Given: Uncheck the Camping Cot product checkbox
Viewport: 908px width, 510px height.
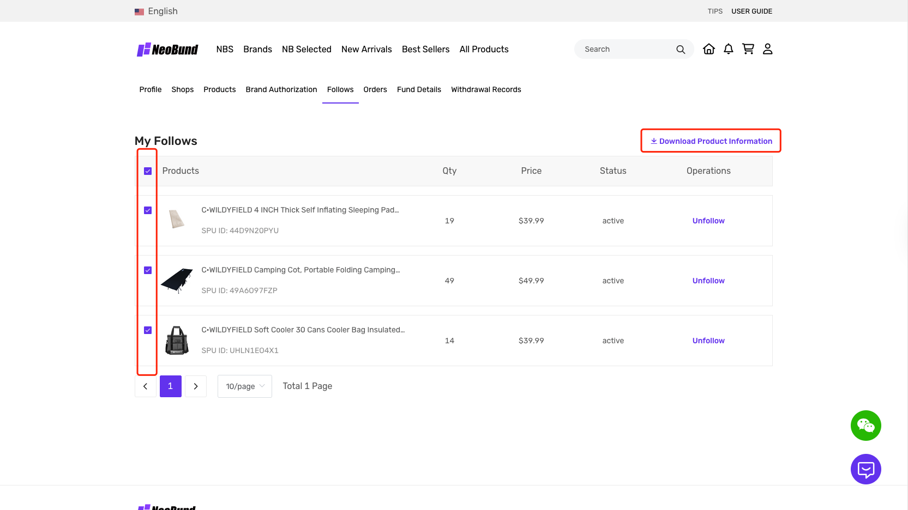Looking at the screenshot, I should (x=148, y=270).
